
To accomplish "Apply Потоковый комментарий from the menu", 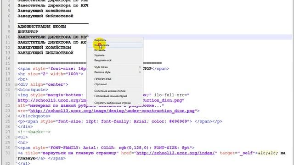I will coord(111,96).
